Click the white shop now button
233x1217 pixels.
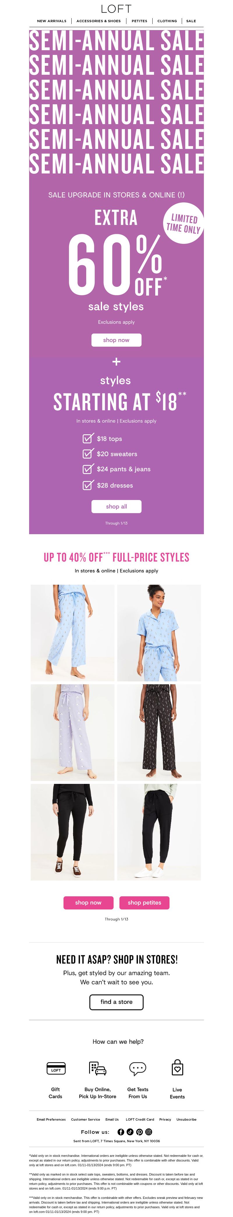point(116,340)
